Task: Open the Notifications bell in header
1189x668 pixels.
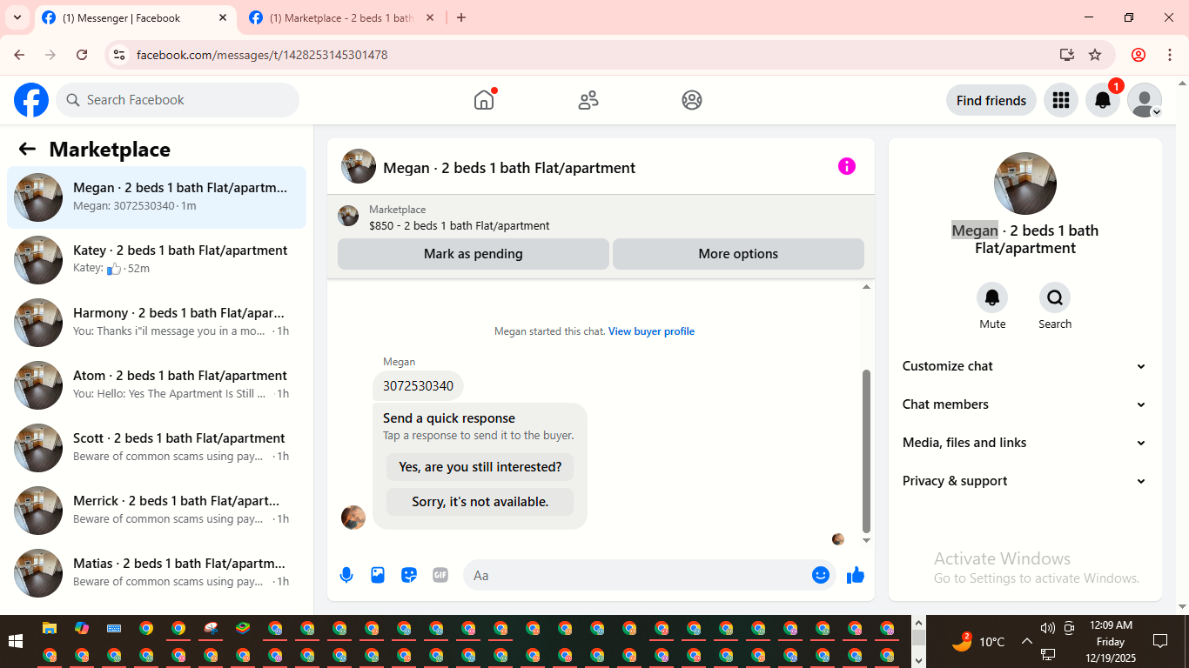Action: [x=1103, y=100]
